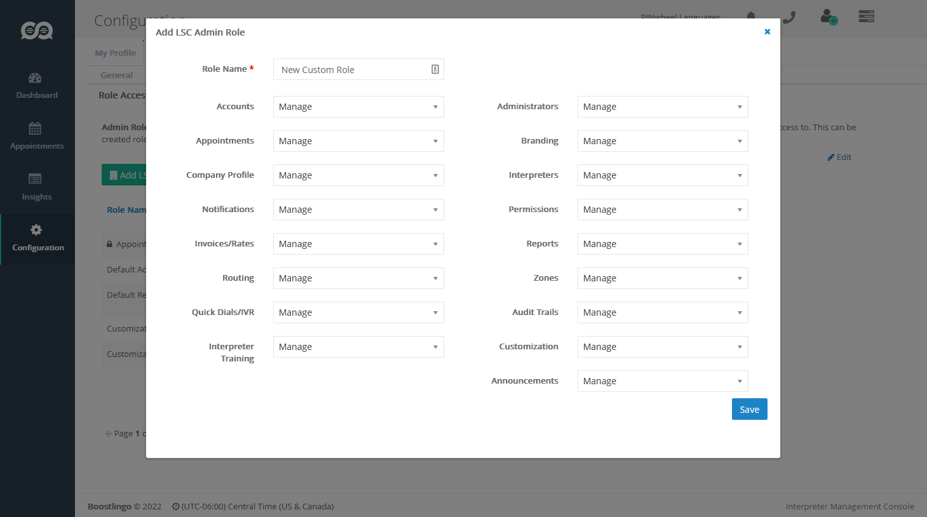Click the Boostlingo logo icon
This screenshot has height=517, width=927.
click(37, 30)
